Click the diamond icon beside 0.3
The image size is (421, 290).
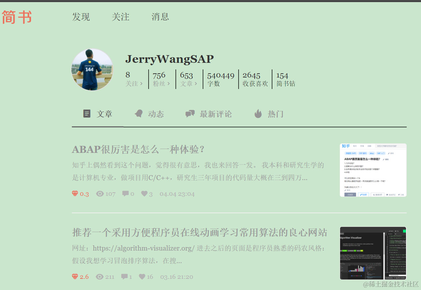click(75, 194)
